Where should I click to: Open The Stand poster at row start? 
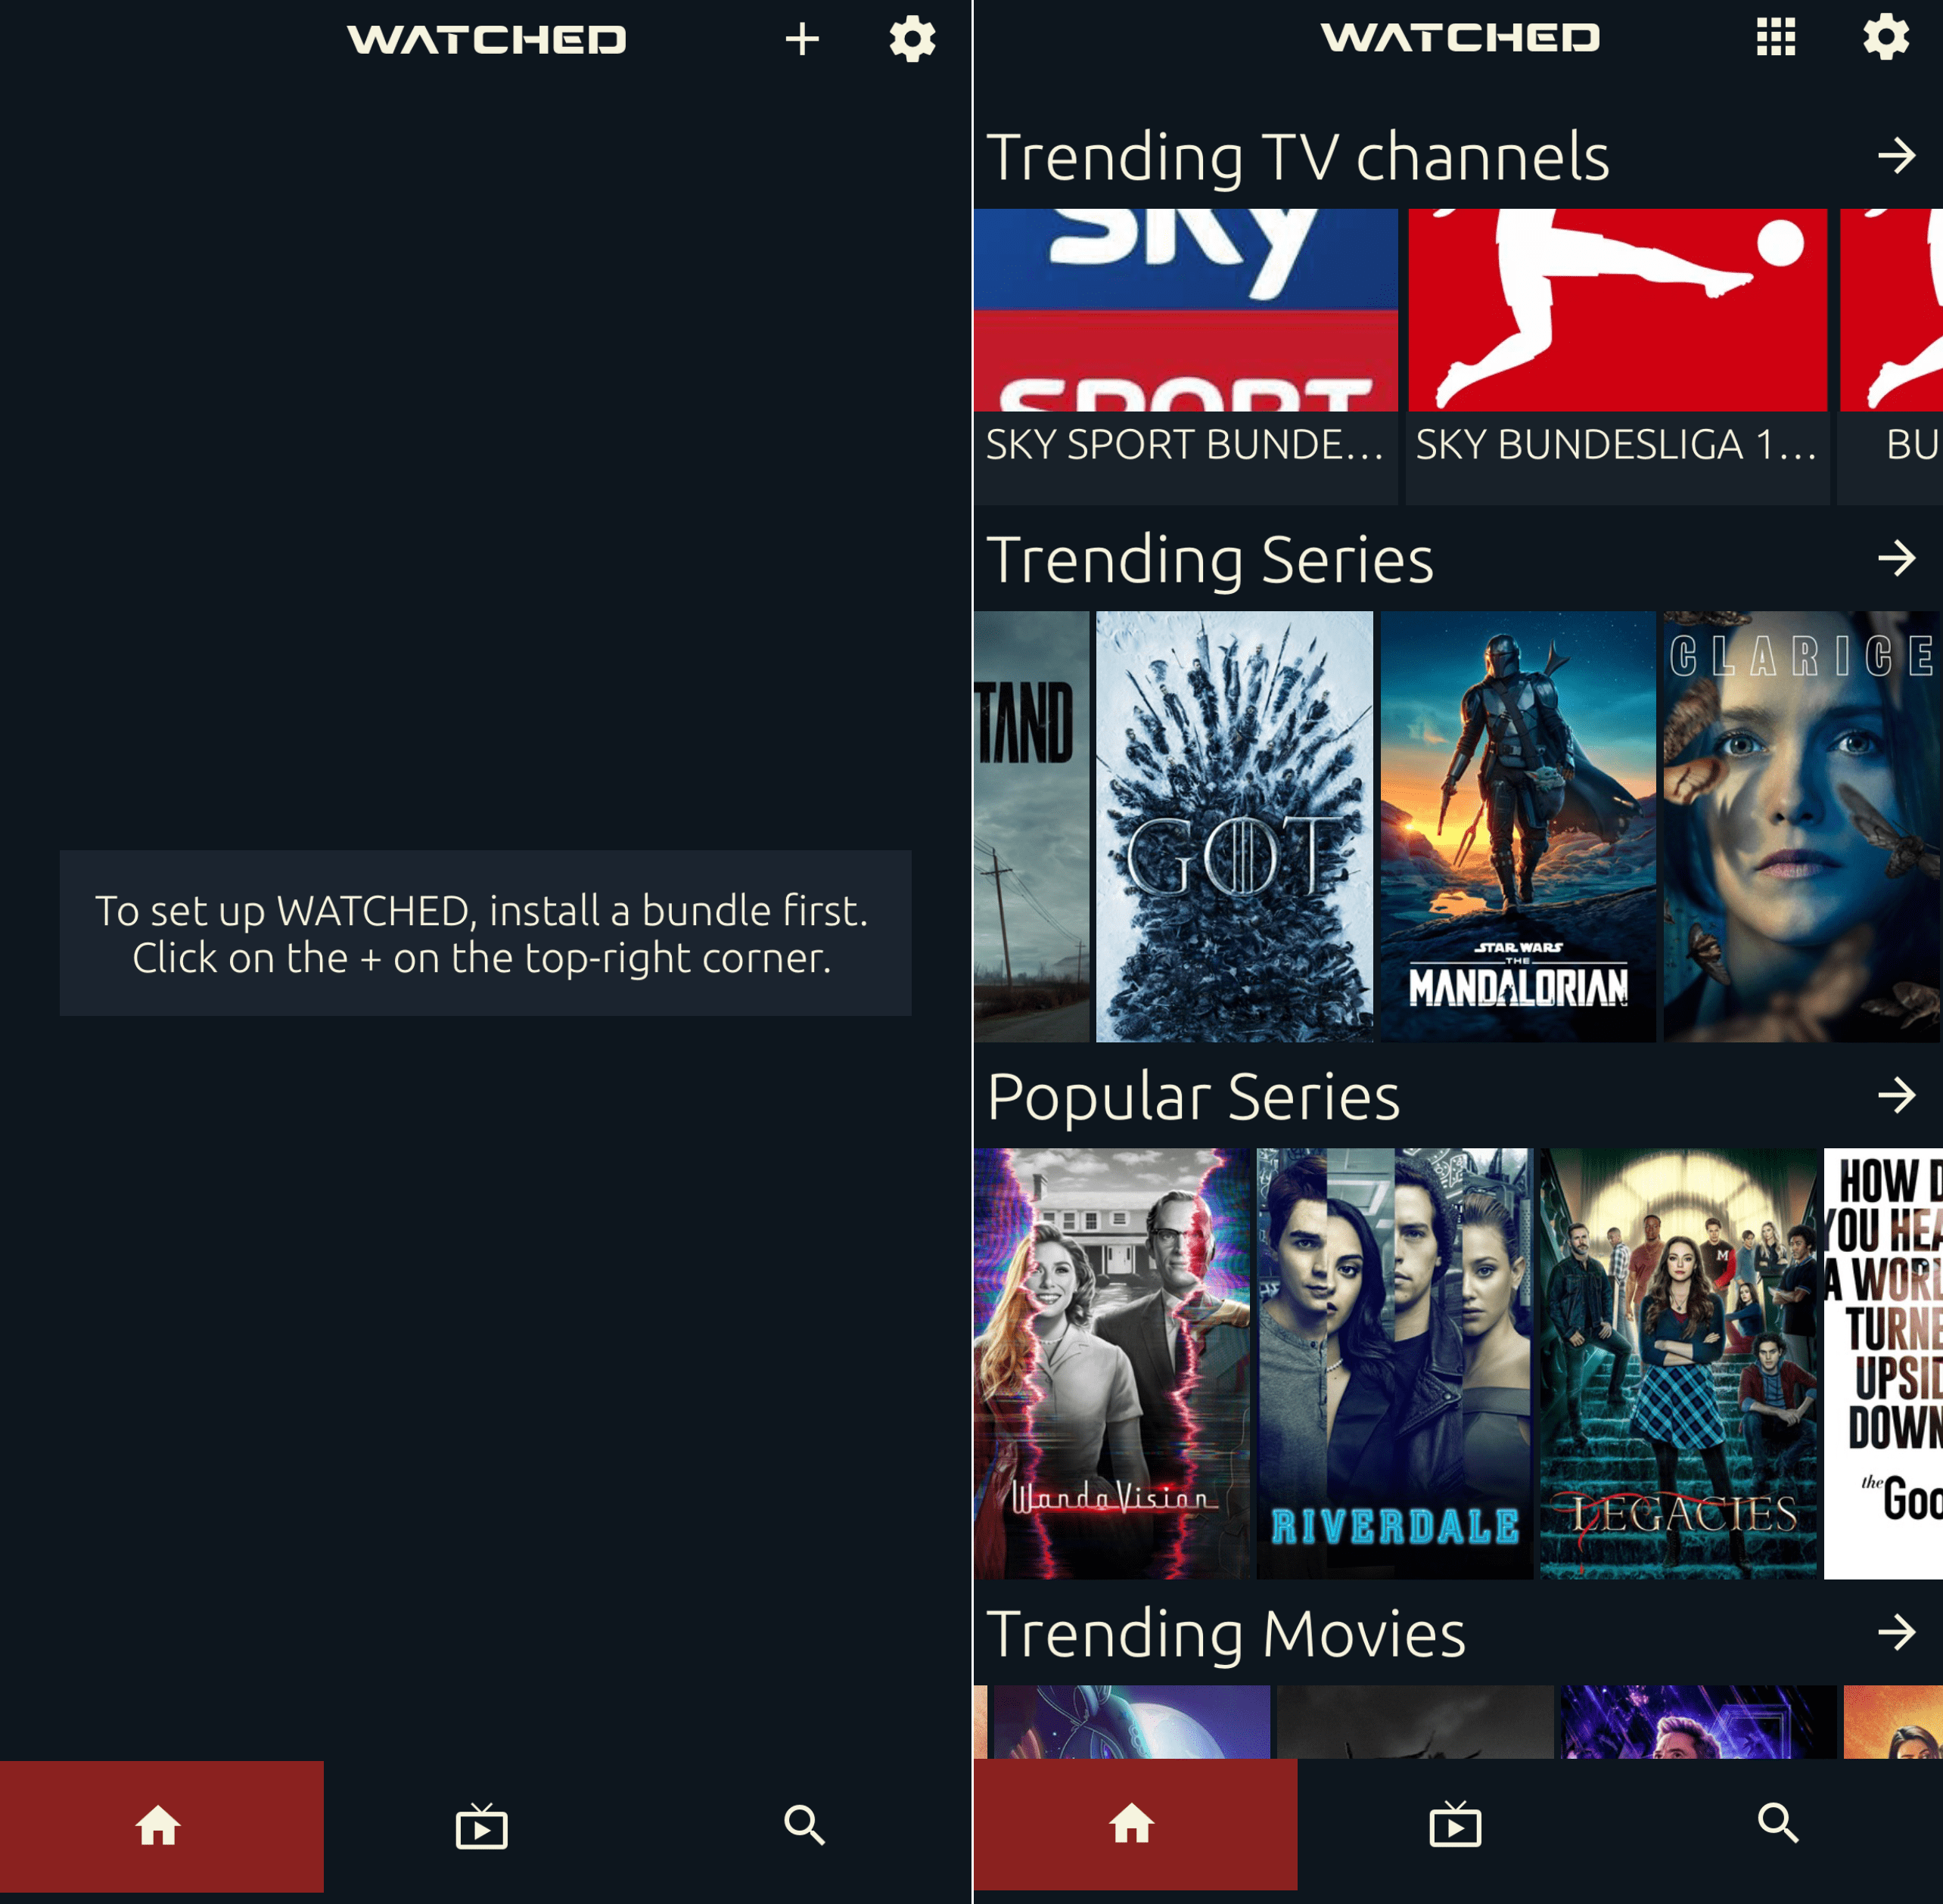tap(1031, 826)
